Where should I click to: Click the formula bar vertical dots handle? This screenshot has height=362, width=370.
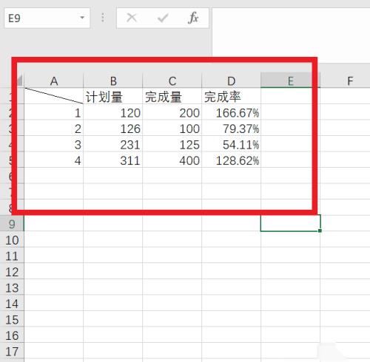tap(103, 18)
